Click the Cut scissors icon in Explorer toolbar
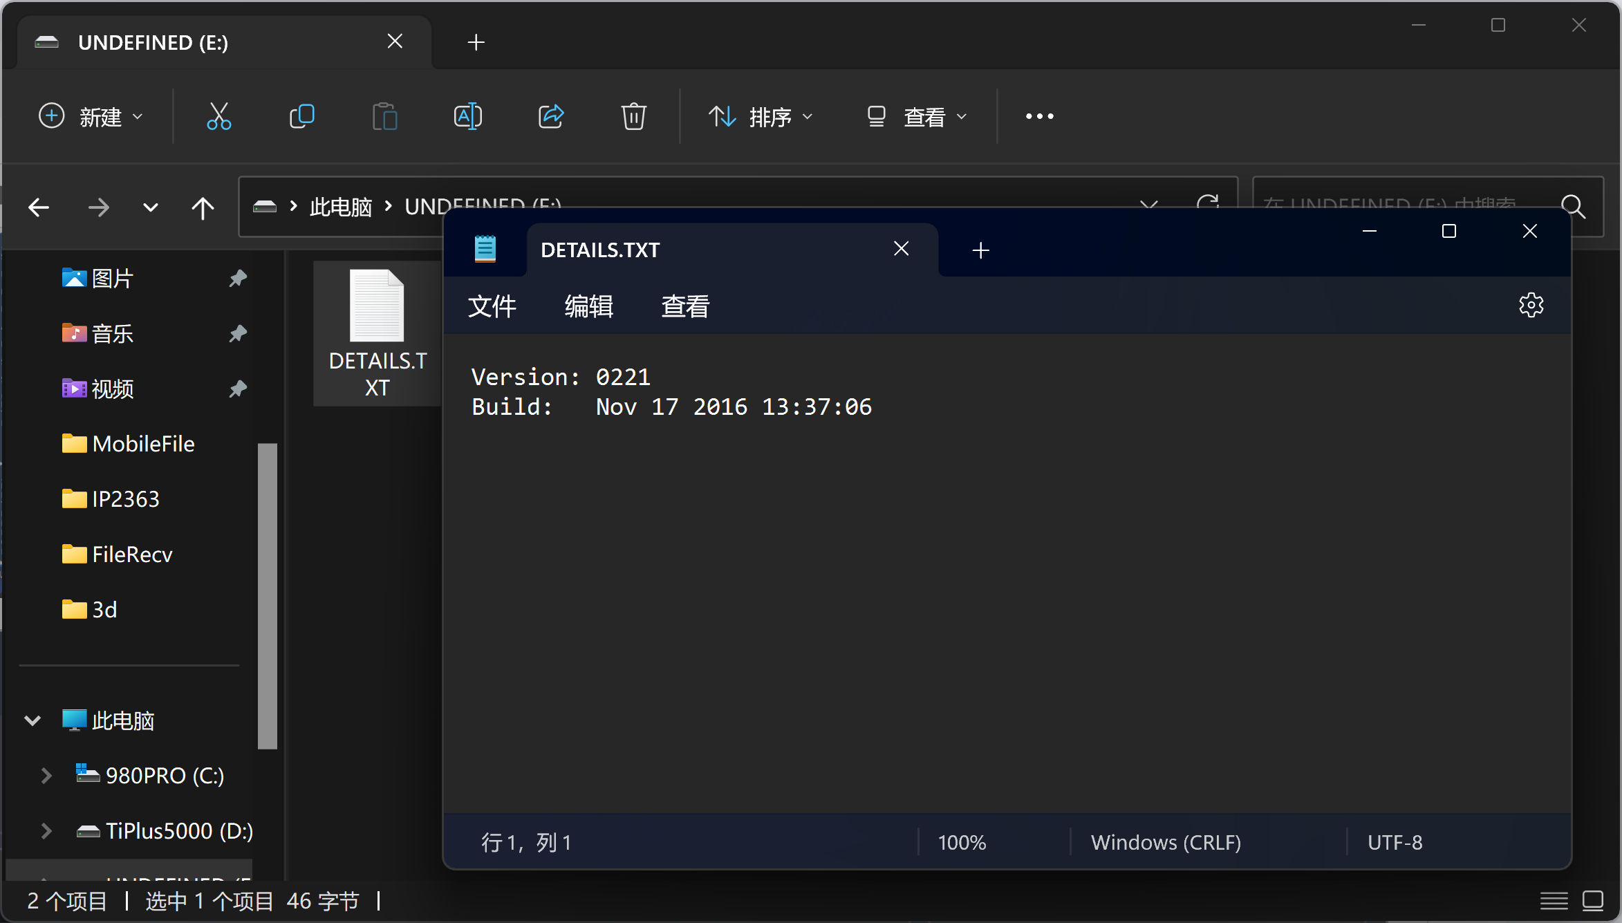1622x923 pixels. (x=219, y=116)
